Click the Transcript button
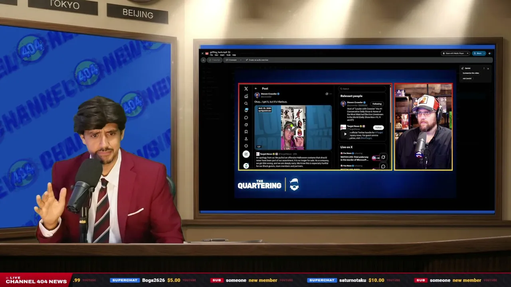 [x=215, y=60]
